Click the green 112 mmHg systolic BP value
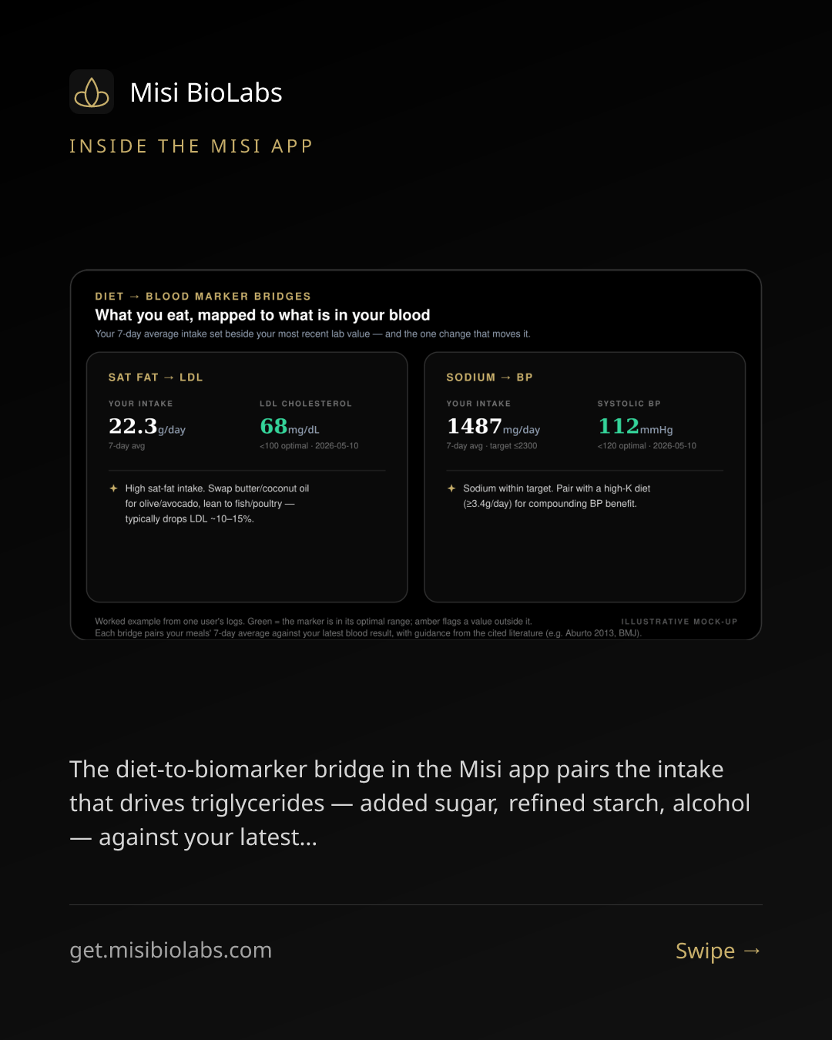The image size is (832, 1040). pyautogui.click(x=636, y=426)
